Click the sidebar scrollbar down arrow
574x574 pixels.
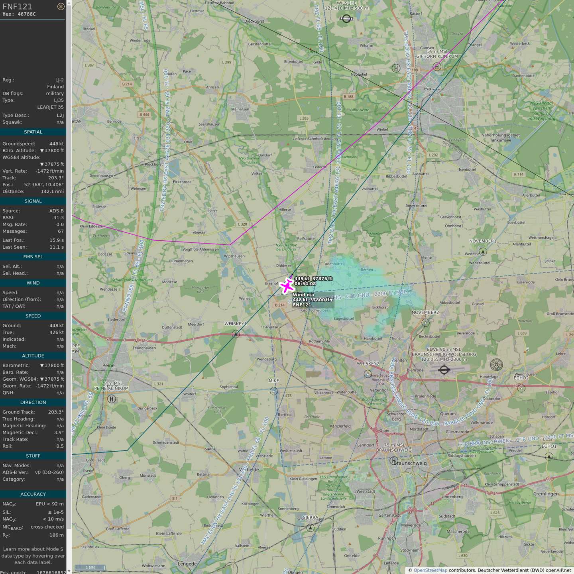[69, 571]
